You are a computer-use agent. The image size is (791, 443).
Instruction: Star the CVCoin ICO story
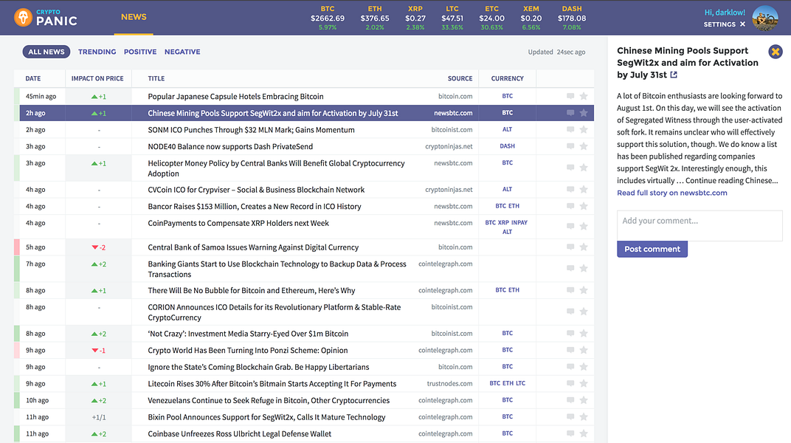pyautogui.click(x=584, y=190)
